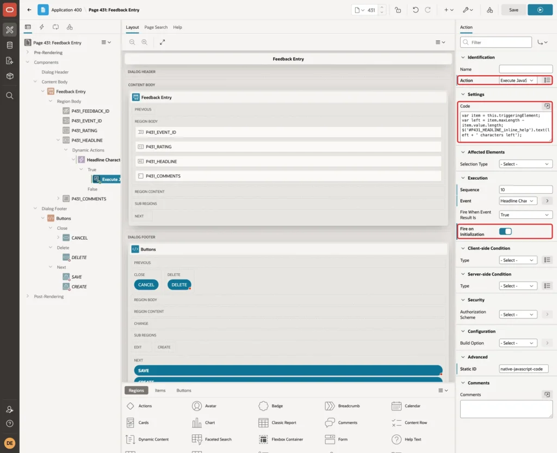
Task: Open the App Builder icon in the sidebar
Action: tap(10, 30)
